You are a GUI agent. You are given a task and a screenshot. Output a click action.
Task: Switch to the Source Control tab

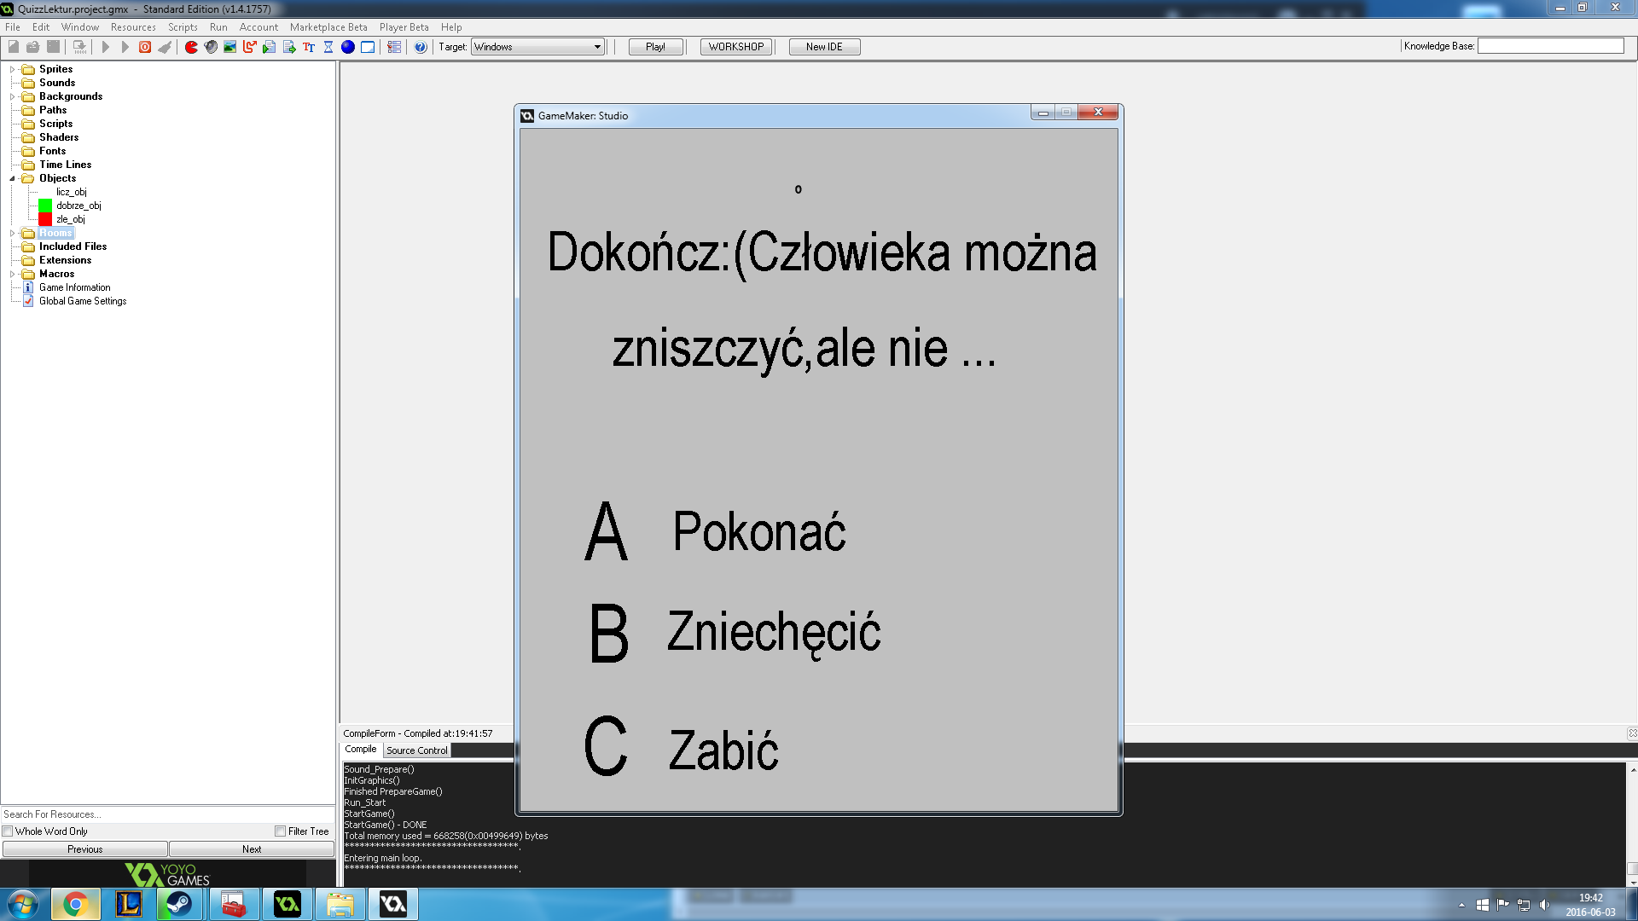416,750
